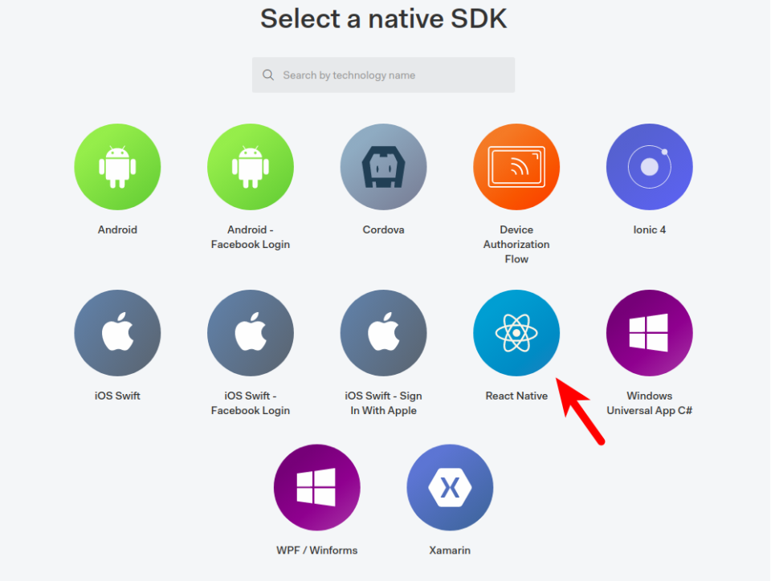Click the WPF / Winforms text label

coord(317,551)
